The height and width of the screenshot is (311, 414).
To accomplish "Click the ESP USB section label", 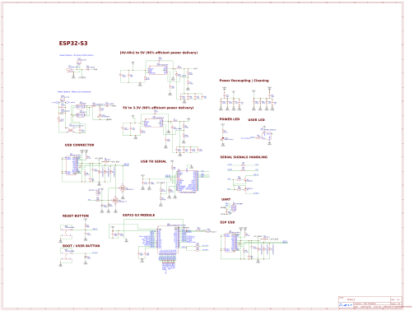I will 227,222.
